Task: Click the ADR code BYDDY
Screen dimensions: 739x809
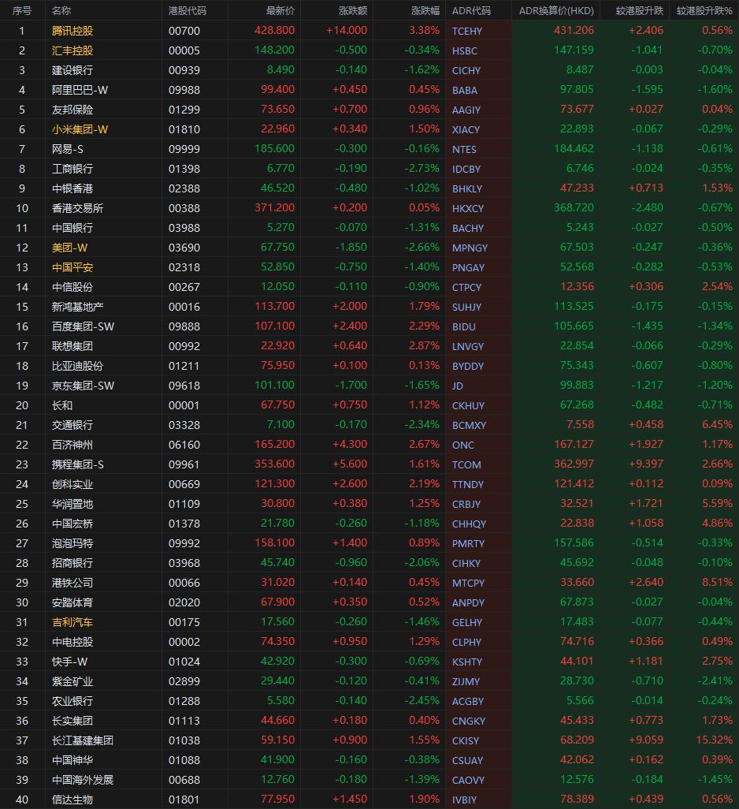Action: (467, 366)
